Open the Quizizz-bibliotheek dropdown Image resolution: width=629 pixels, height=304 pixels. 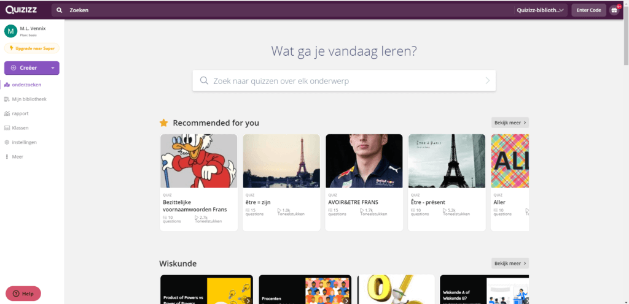pyautogui.click(x=541, y=10)
